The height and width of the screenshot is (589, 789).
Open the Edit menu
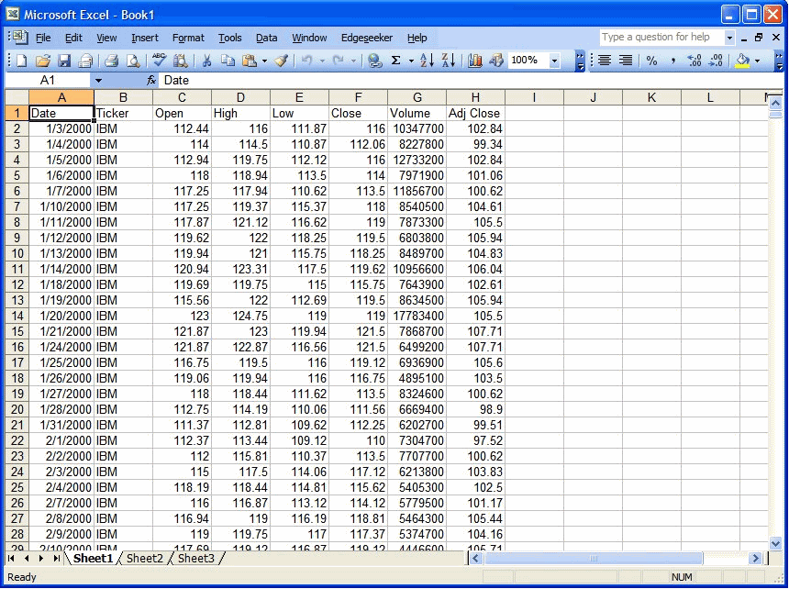(x=73, y=38)
